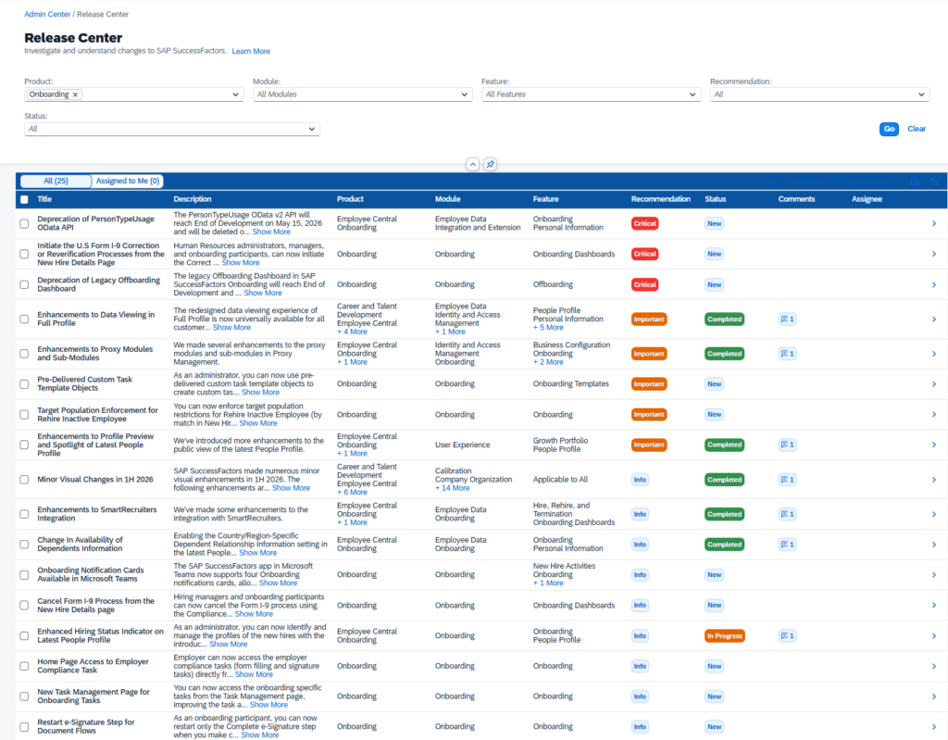This screenshot has height=740, width=948.
Task: Click the table export icon
Action: pyautogui.click(x=915, y=181)
